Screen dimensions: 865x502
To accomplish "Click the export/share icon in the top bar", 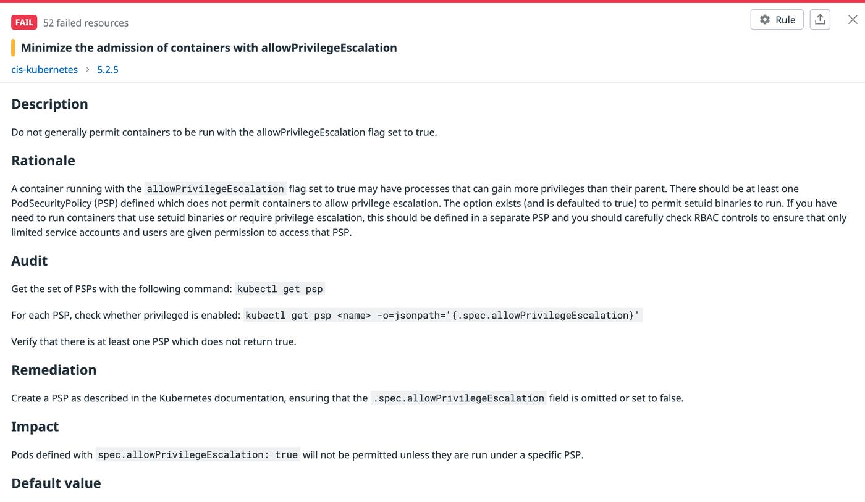I will 820,19.
